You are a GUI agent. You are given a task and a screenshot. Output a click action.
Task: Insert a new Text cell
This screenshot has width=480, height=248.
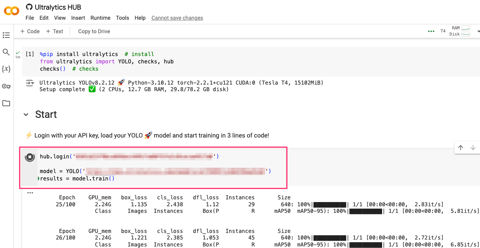pos(55,31)
